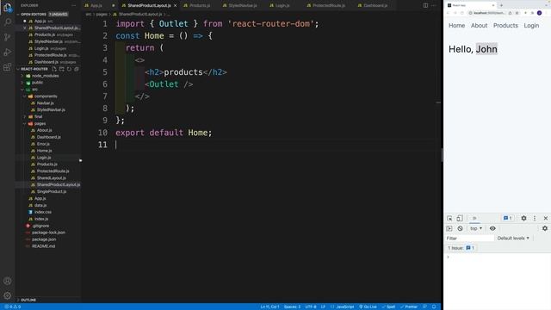Click Home link in browser page
The height and width of the screenshot is (310, 551).
[456, 26]
